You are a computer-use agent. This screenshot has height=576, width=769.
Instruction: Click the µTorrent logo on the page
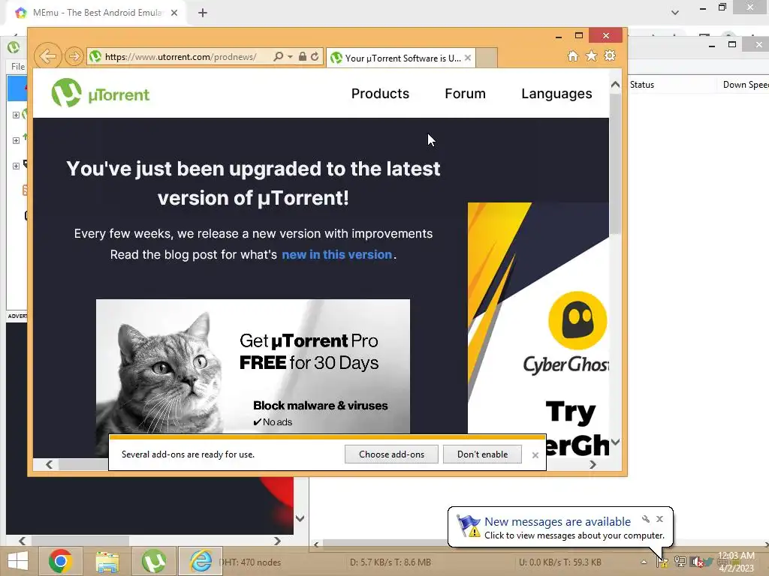click(x=101, y=93)
